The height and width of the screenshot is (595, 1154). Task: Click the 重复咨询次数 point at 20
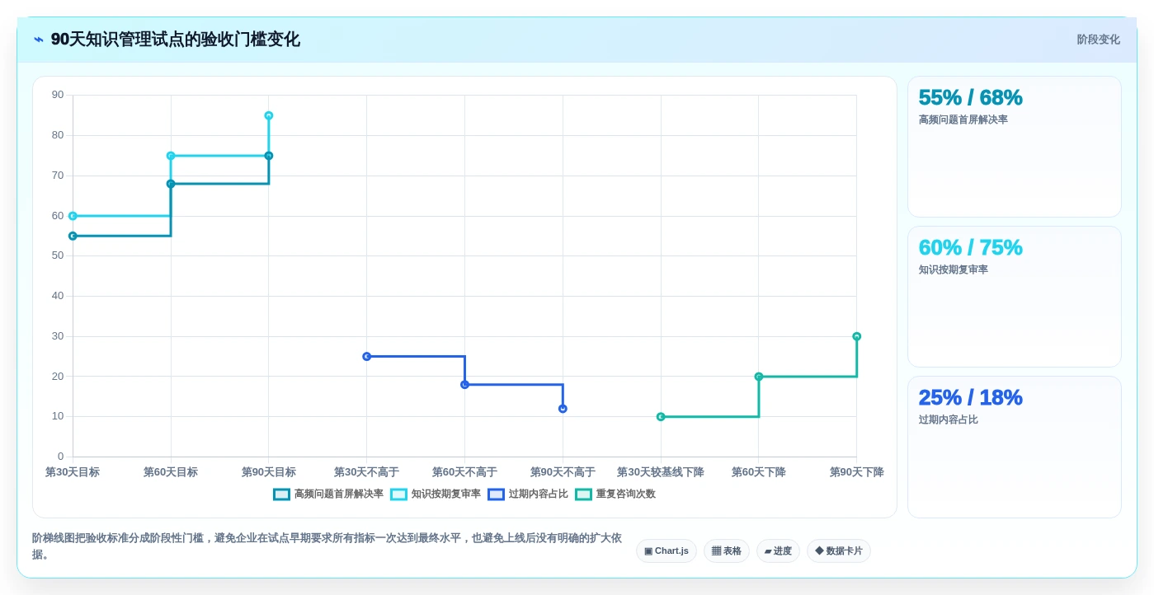(759, 377)
